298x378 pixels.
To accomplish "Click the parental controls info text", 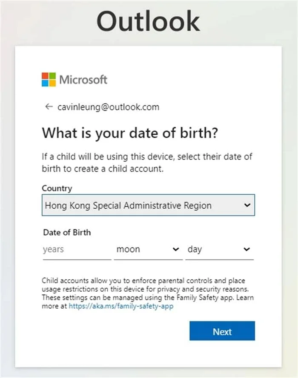I will (x=148, y=293).
